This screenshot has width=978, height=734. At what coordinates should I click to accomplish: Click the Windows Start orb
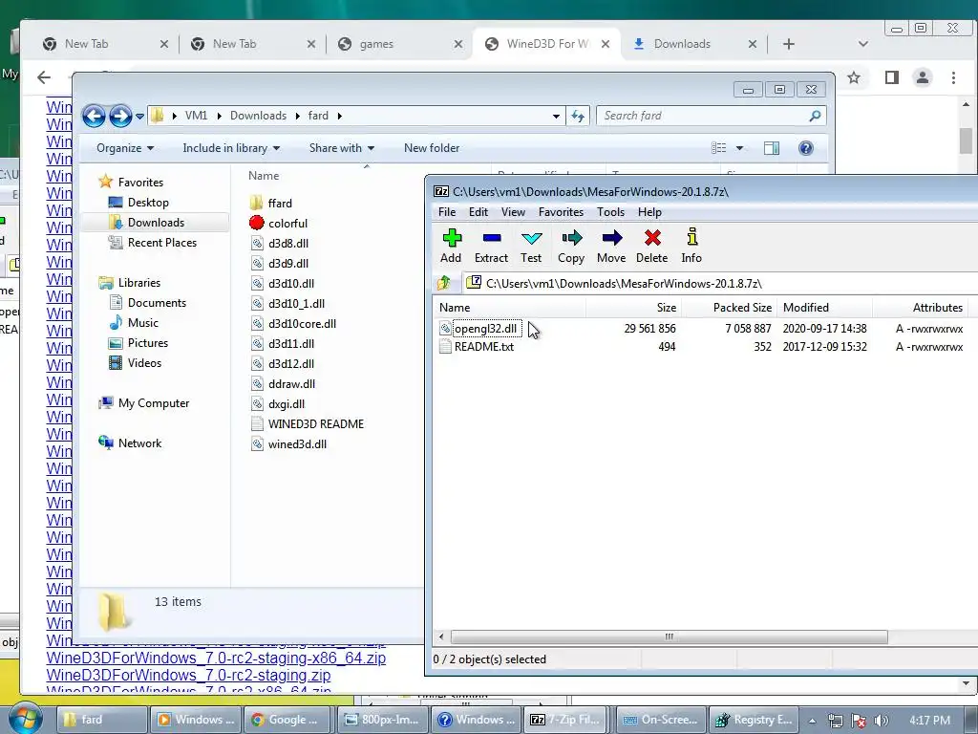26,719
